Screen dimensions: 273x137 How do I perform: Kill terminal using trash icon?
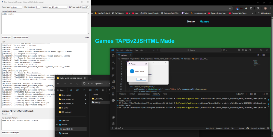(255, 94)
